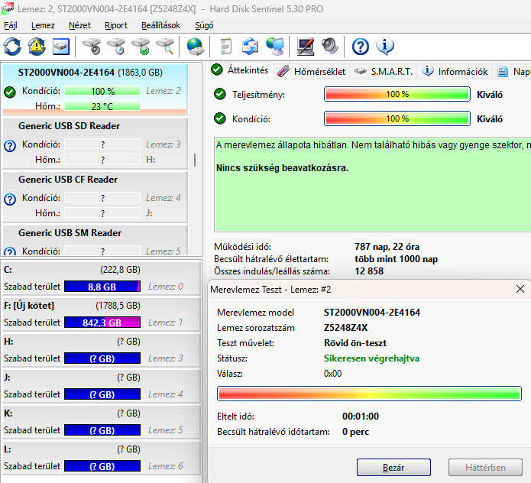Click the C: drive free space bar
This screenshot has height=483, width=531.
tap(102, 287)
